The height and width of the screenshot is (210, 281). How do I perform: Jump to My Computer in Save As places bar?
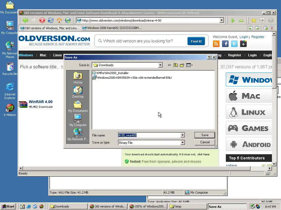pyautogui.click(x=78, y=121)
